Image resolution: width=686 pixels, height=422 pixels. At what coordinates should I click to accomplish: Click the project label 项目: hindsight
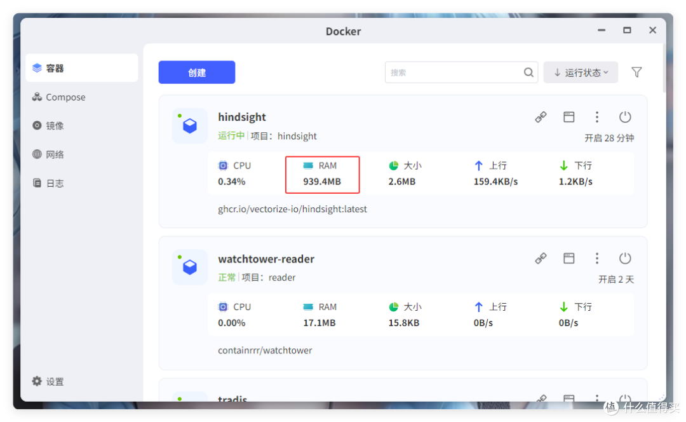(283, 136)
